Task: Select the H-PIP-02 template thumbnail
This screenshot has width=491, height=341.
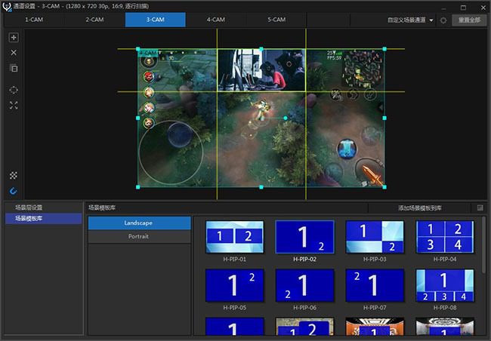Action: tap(304, 237)
